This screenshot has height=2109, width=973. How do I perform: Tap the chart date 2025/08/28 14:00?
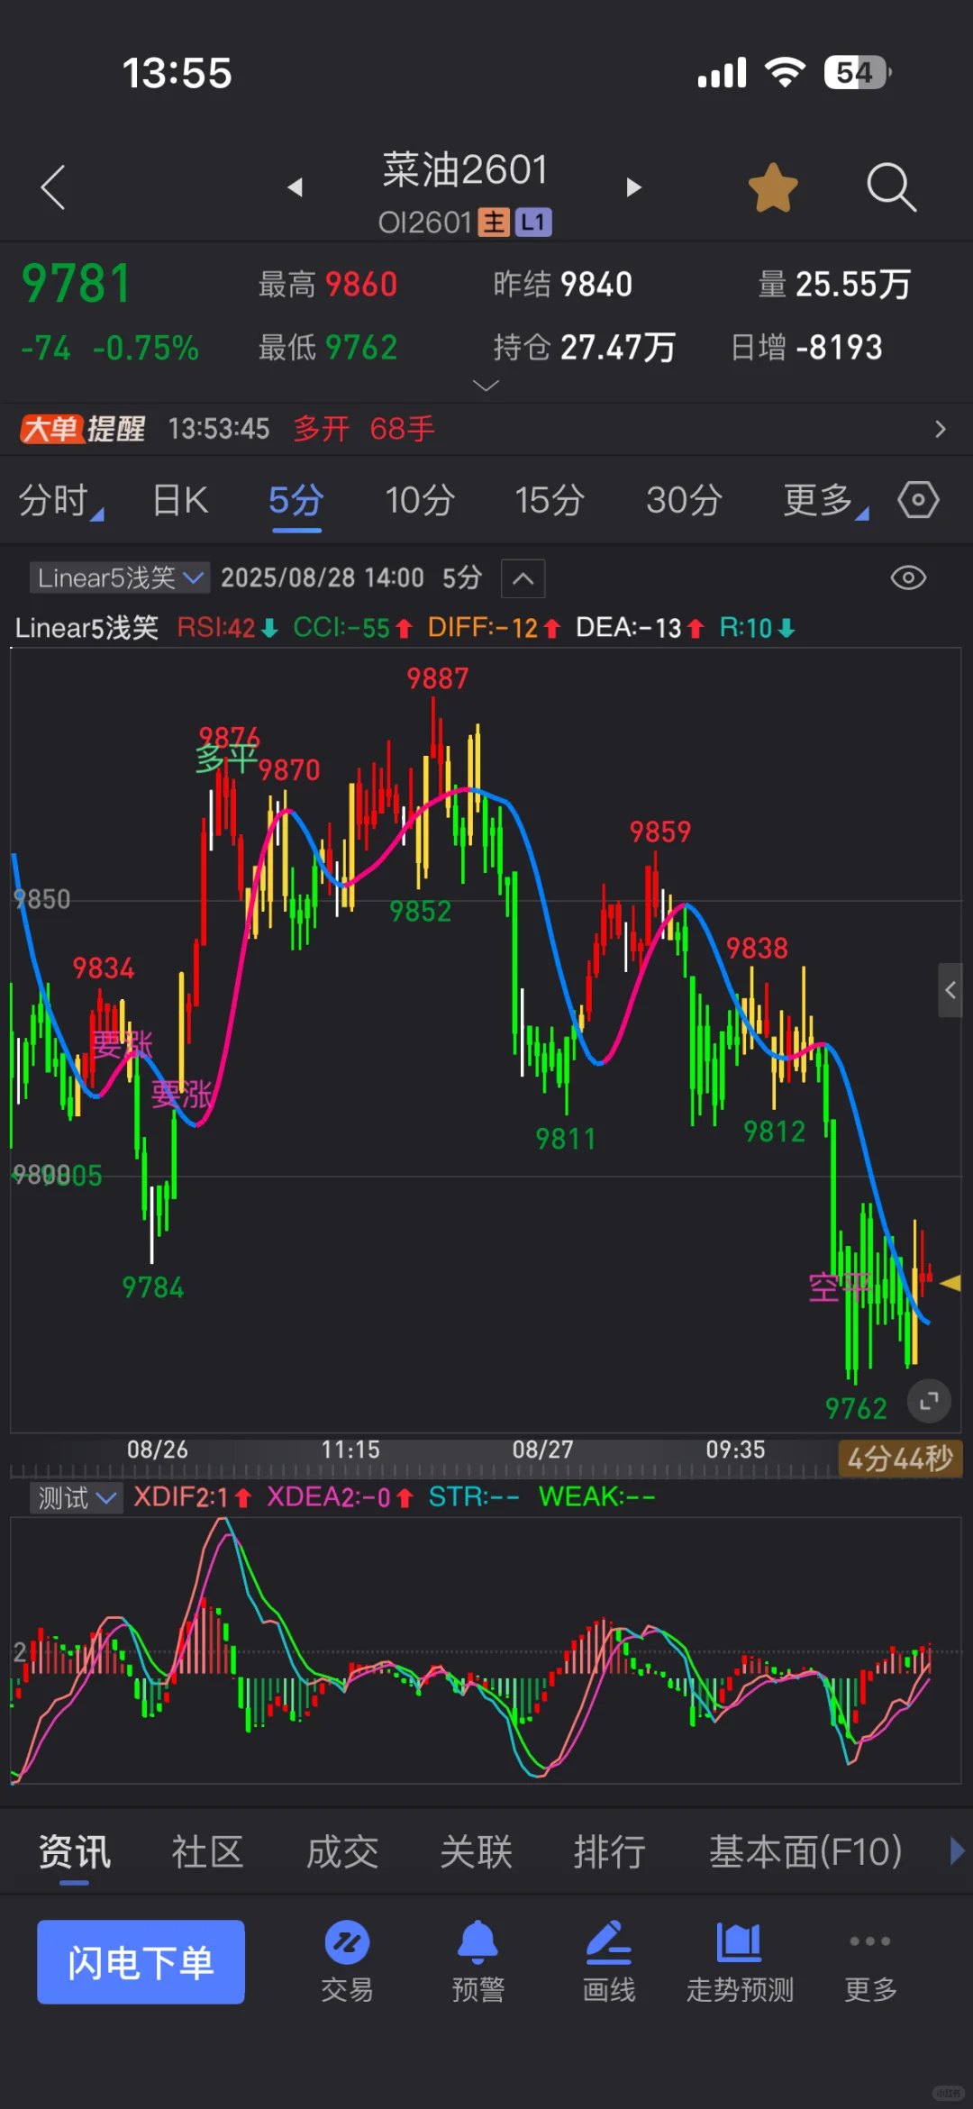tap(323, 577)
